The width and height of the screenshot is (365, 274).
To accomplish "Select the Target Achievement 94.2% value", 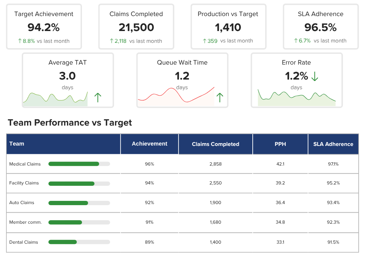I will click(43, 27).
